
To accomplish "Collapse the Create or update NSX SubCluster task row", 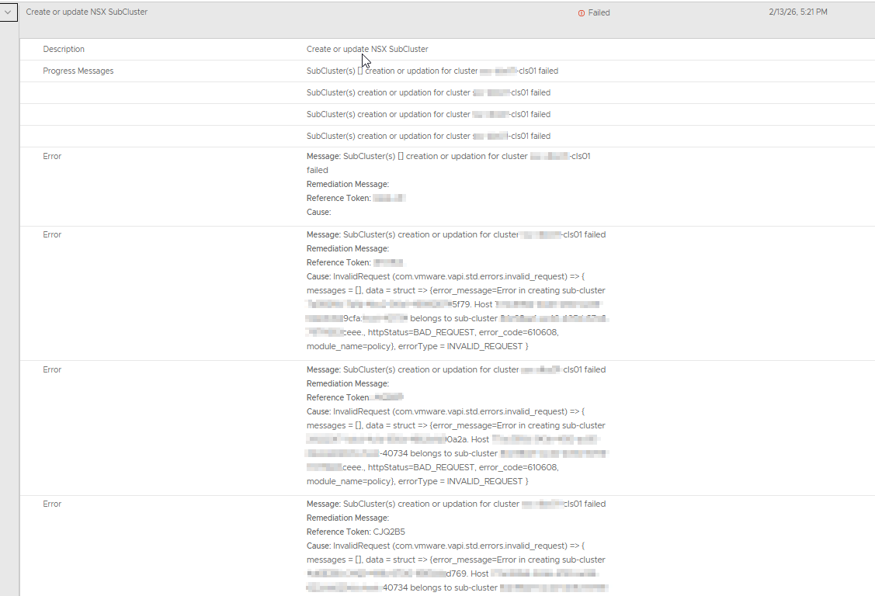I will (8, 12).
